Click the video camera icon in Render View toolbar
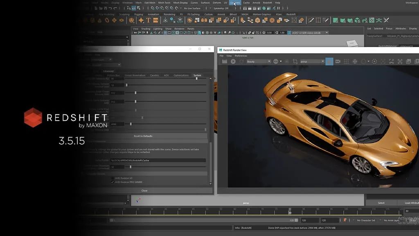The image size is (419, 236). click(338, 61)
